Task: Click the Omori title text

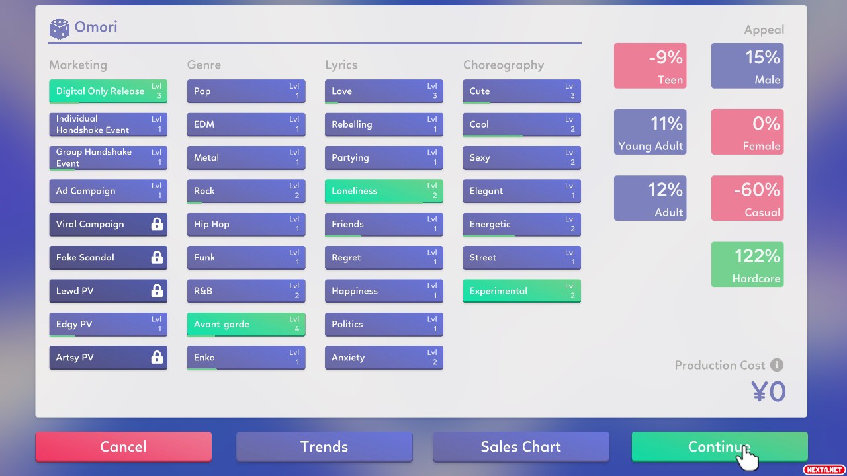Action: coord(96,27)
